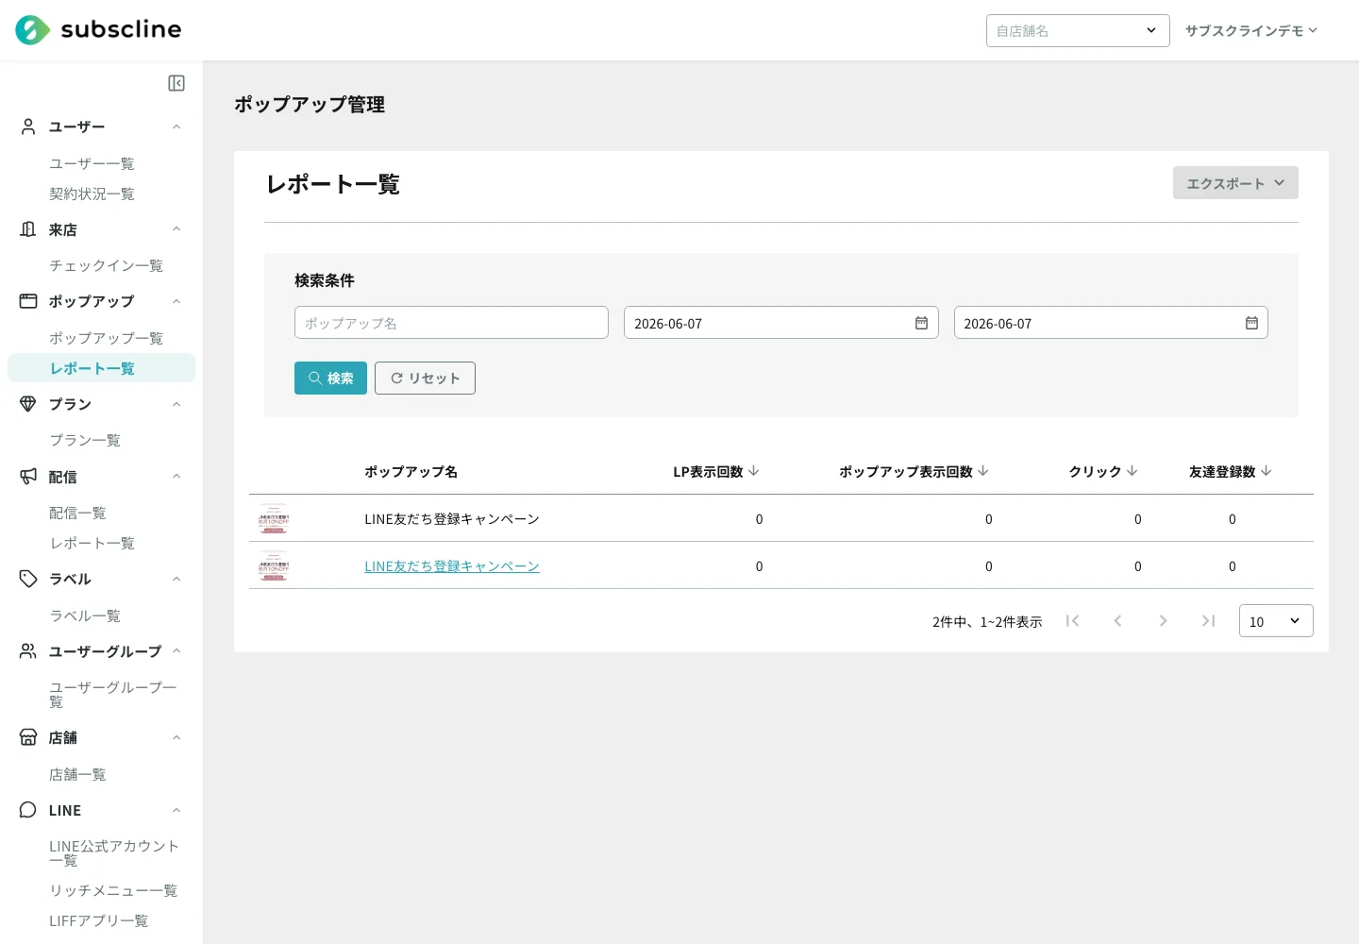Click the LINE chat bubble icon
This screenshot has width=1359, height=944.
pyautogui.click(x=28, y=810)
